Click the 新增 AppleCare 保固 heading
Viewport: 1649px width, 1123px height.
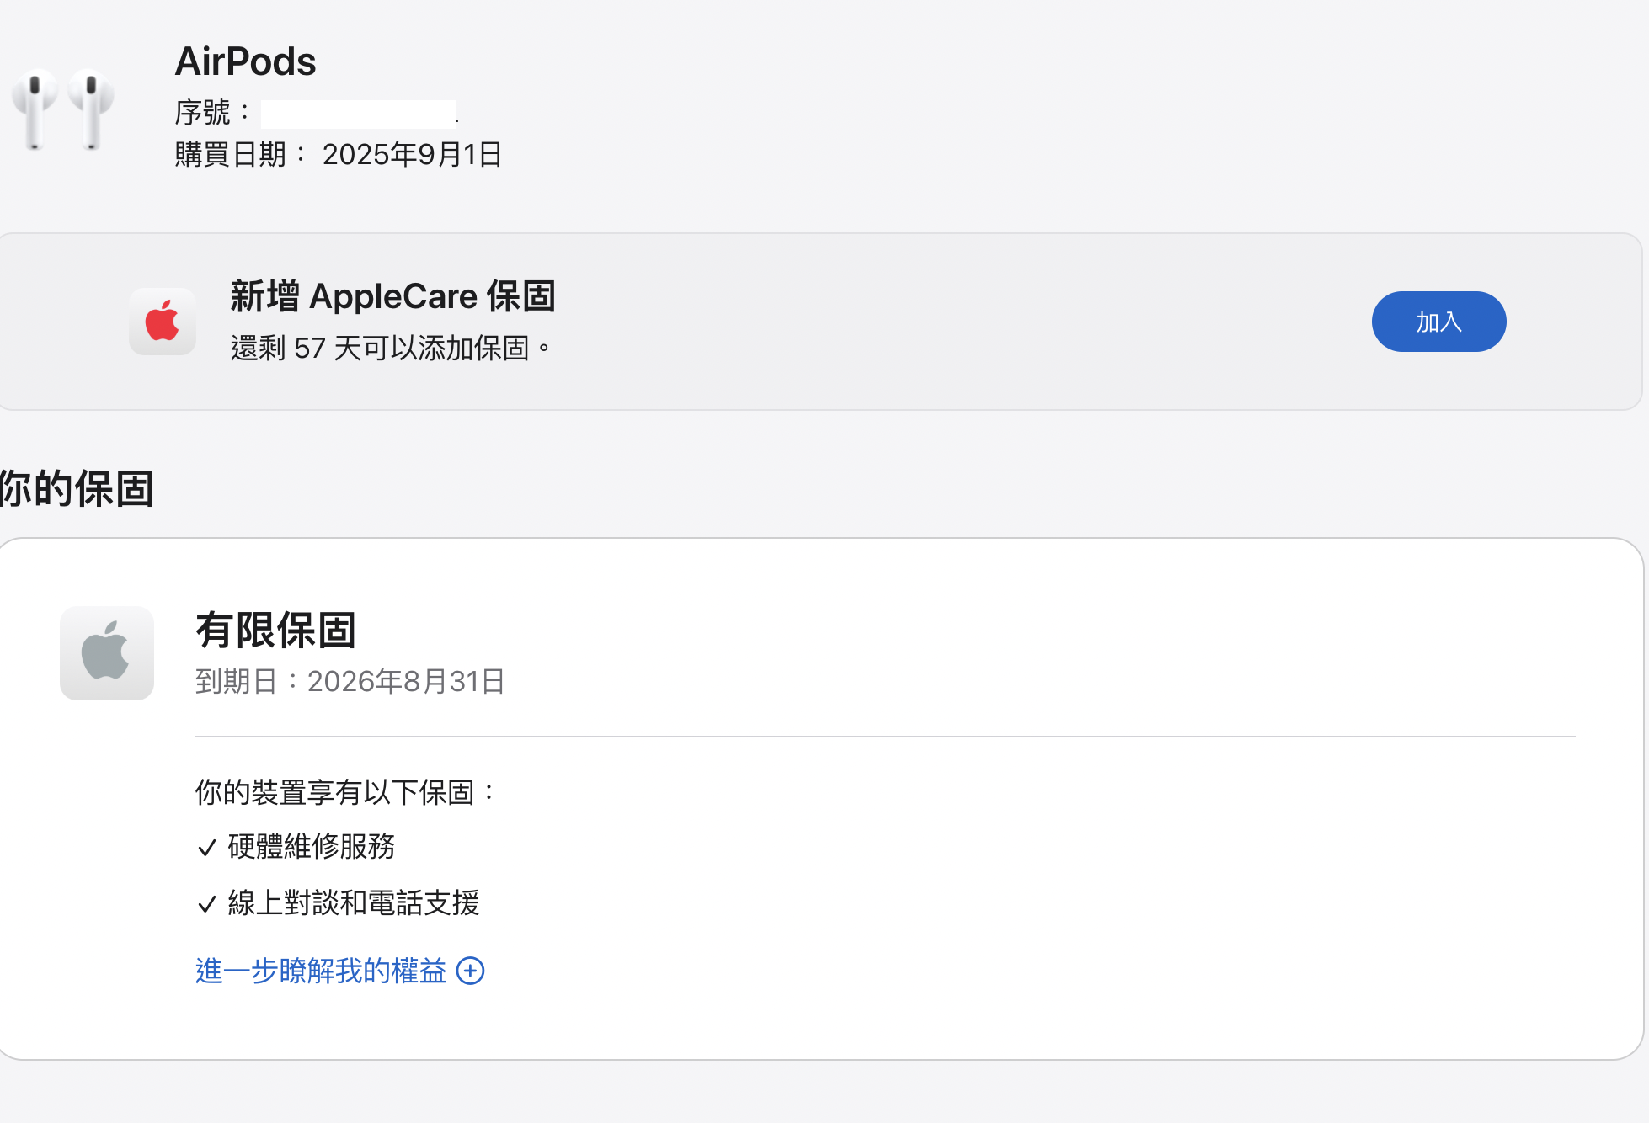(x=392, y=296)
